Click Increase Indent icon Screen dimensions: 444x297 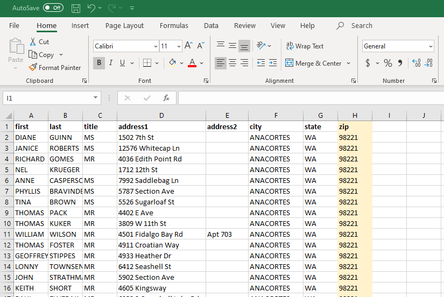pyautogui.click(x=273, y=63)
